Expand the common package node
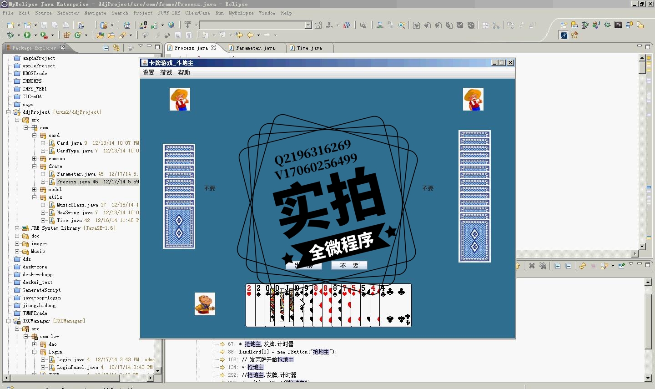 [x=35, y=158]
